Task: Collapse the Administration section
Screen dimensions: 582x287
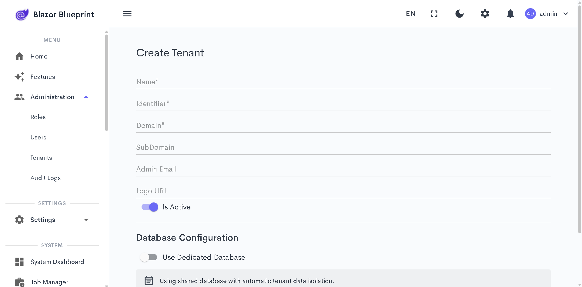Action: tap(52, 97)
